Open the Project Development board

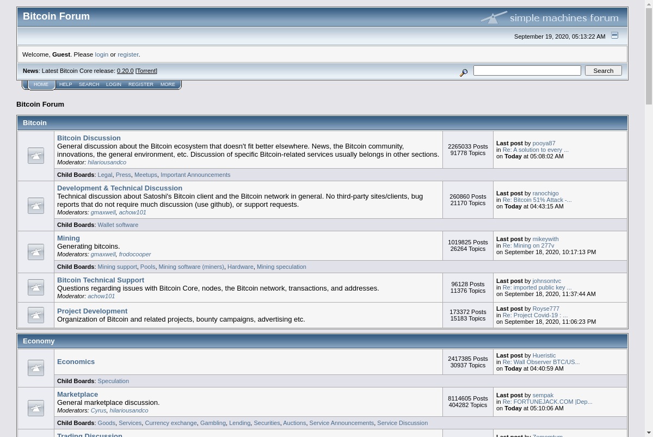[x=92, y=311]
